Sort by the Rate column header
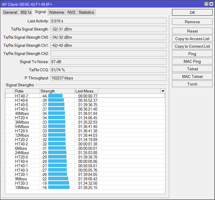The image size is (215, 200). (x=27, y=91)
